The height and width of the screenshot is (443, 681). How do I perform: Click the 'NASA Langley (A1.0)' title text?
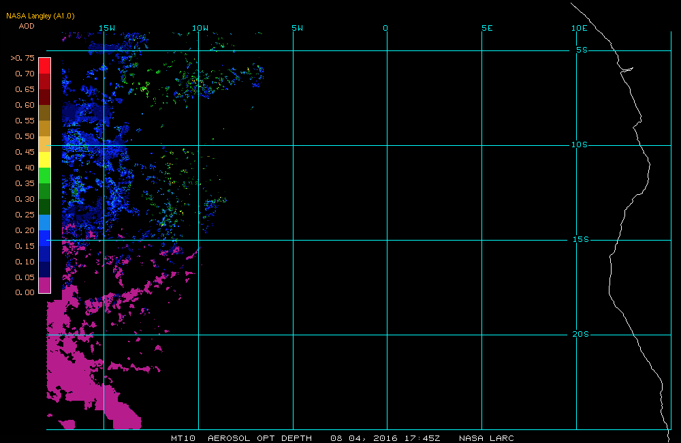40,16
